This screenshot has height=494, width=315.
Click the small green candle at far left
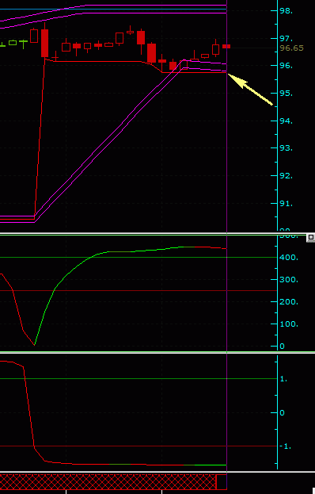pyautogui.click(x=13, y=43)
